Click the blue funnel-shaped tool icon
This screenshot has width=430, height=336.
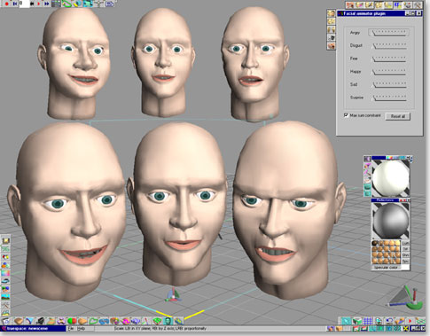(x=29, y=321)
